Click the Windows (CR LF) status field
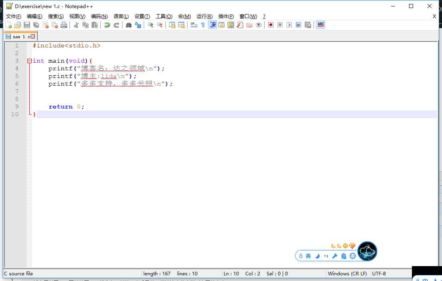The image size is (442, 281). pyautogui.click(x=347, y=273)
